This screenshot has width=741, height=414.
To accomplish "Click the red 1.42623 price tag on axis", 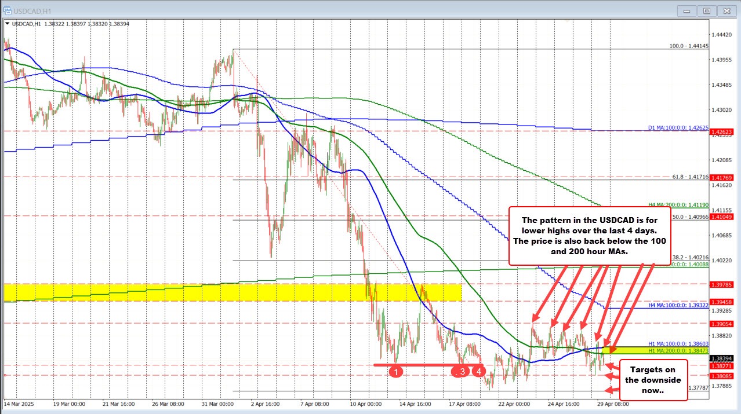I will click(x=721, y=133).
